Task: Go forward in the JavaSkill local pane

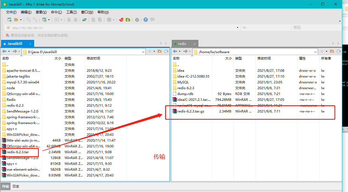Action: point(15,52)
